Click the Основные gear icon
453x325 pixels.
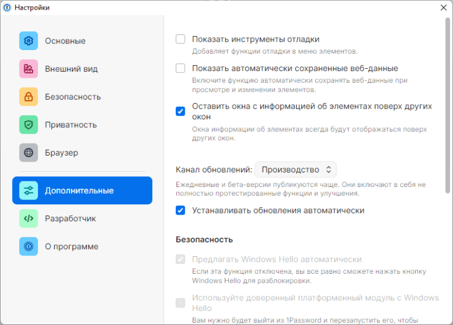28,41
